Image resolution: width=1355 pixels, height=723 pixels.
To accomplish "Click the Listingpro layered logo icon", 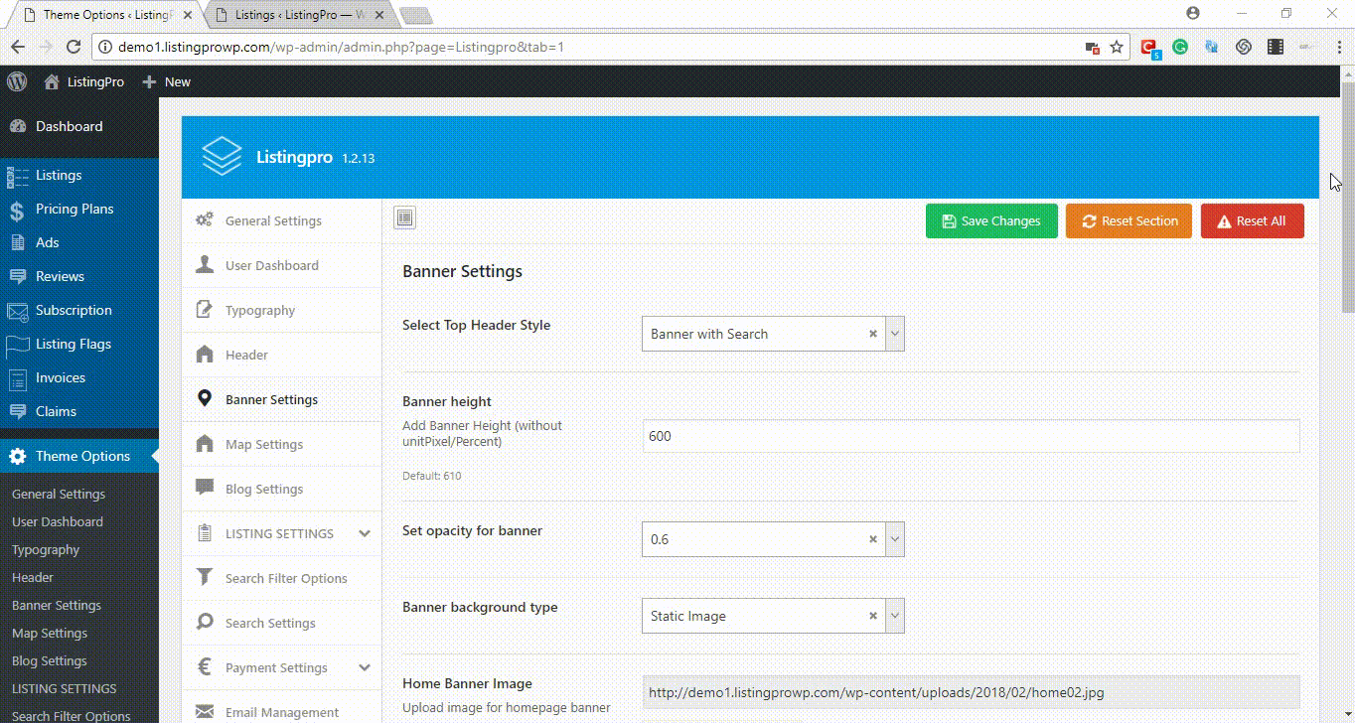I will (x=222, y=156).
